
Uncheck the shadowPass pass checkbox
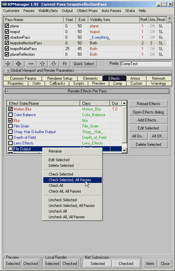pos(7,37)
